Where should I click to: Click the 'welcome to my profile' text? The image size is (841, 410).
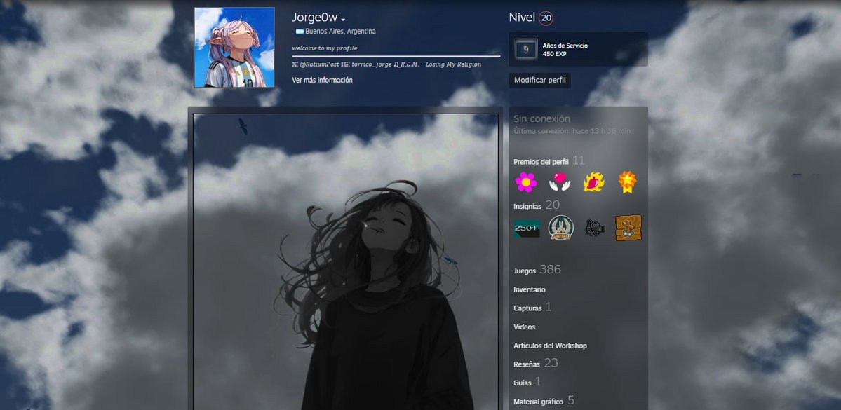coord(325,48)
